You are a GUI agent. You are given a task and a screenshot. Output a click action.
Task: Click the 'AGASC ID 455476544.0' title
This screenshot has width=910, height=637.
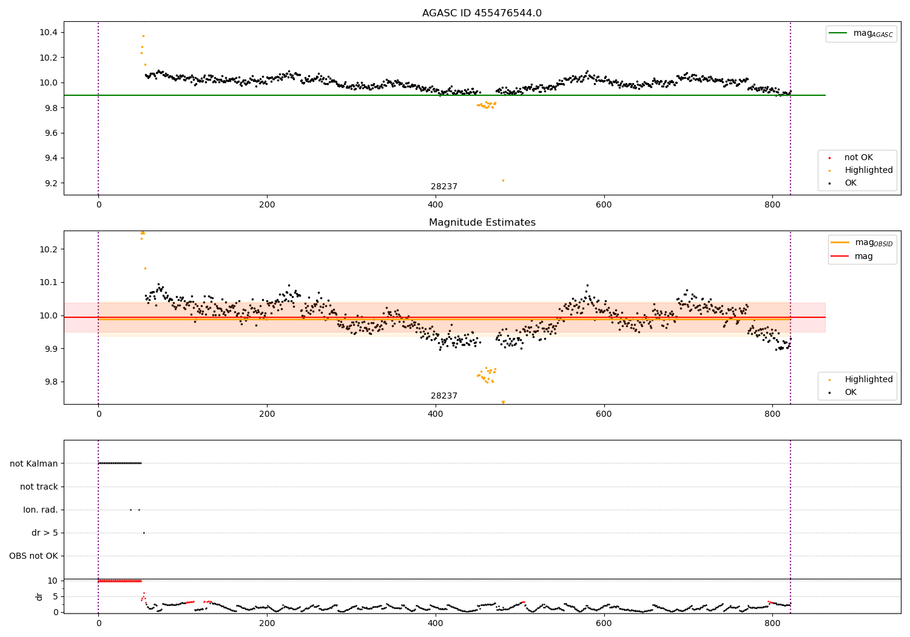pos(482,13)
